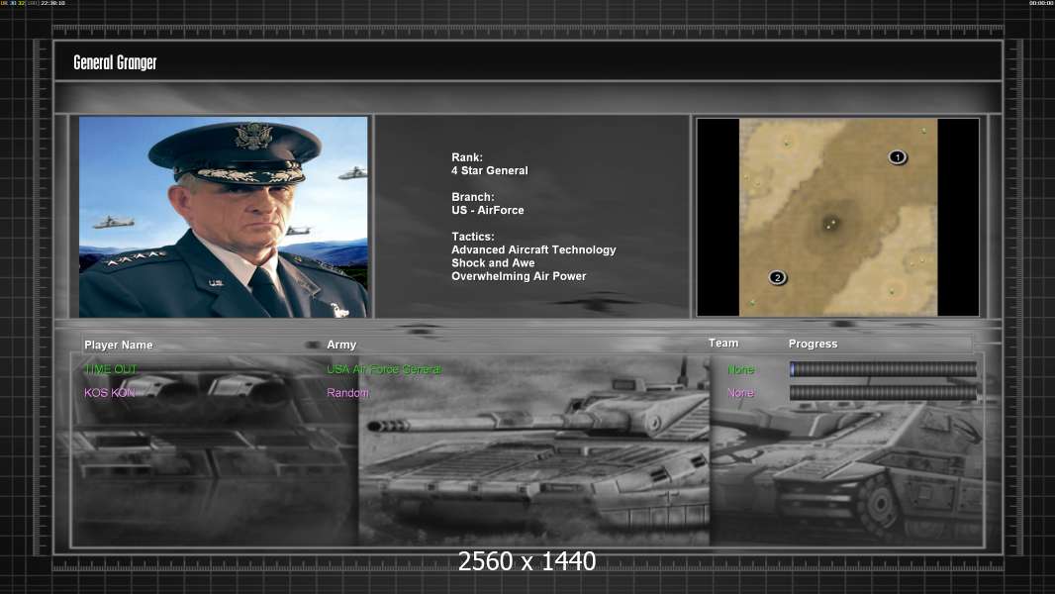Select start position marker 1 on map
This screenshot has height=594, width=1055.
(898, 157)
